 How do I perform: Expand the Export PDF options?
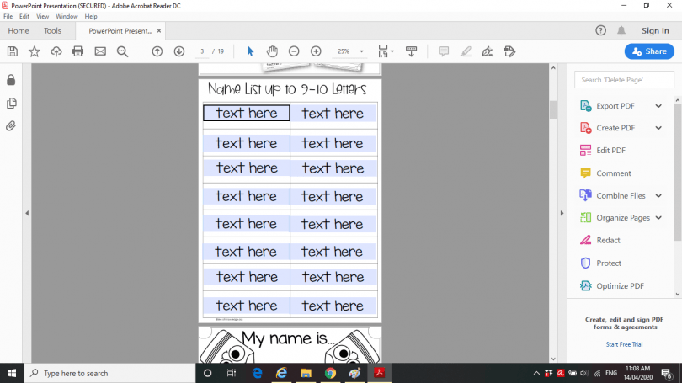tap(658, 106)
